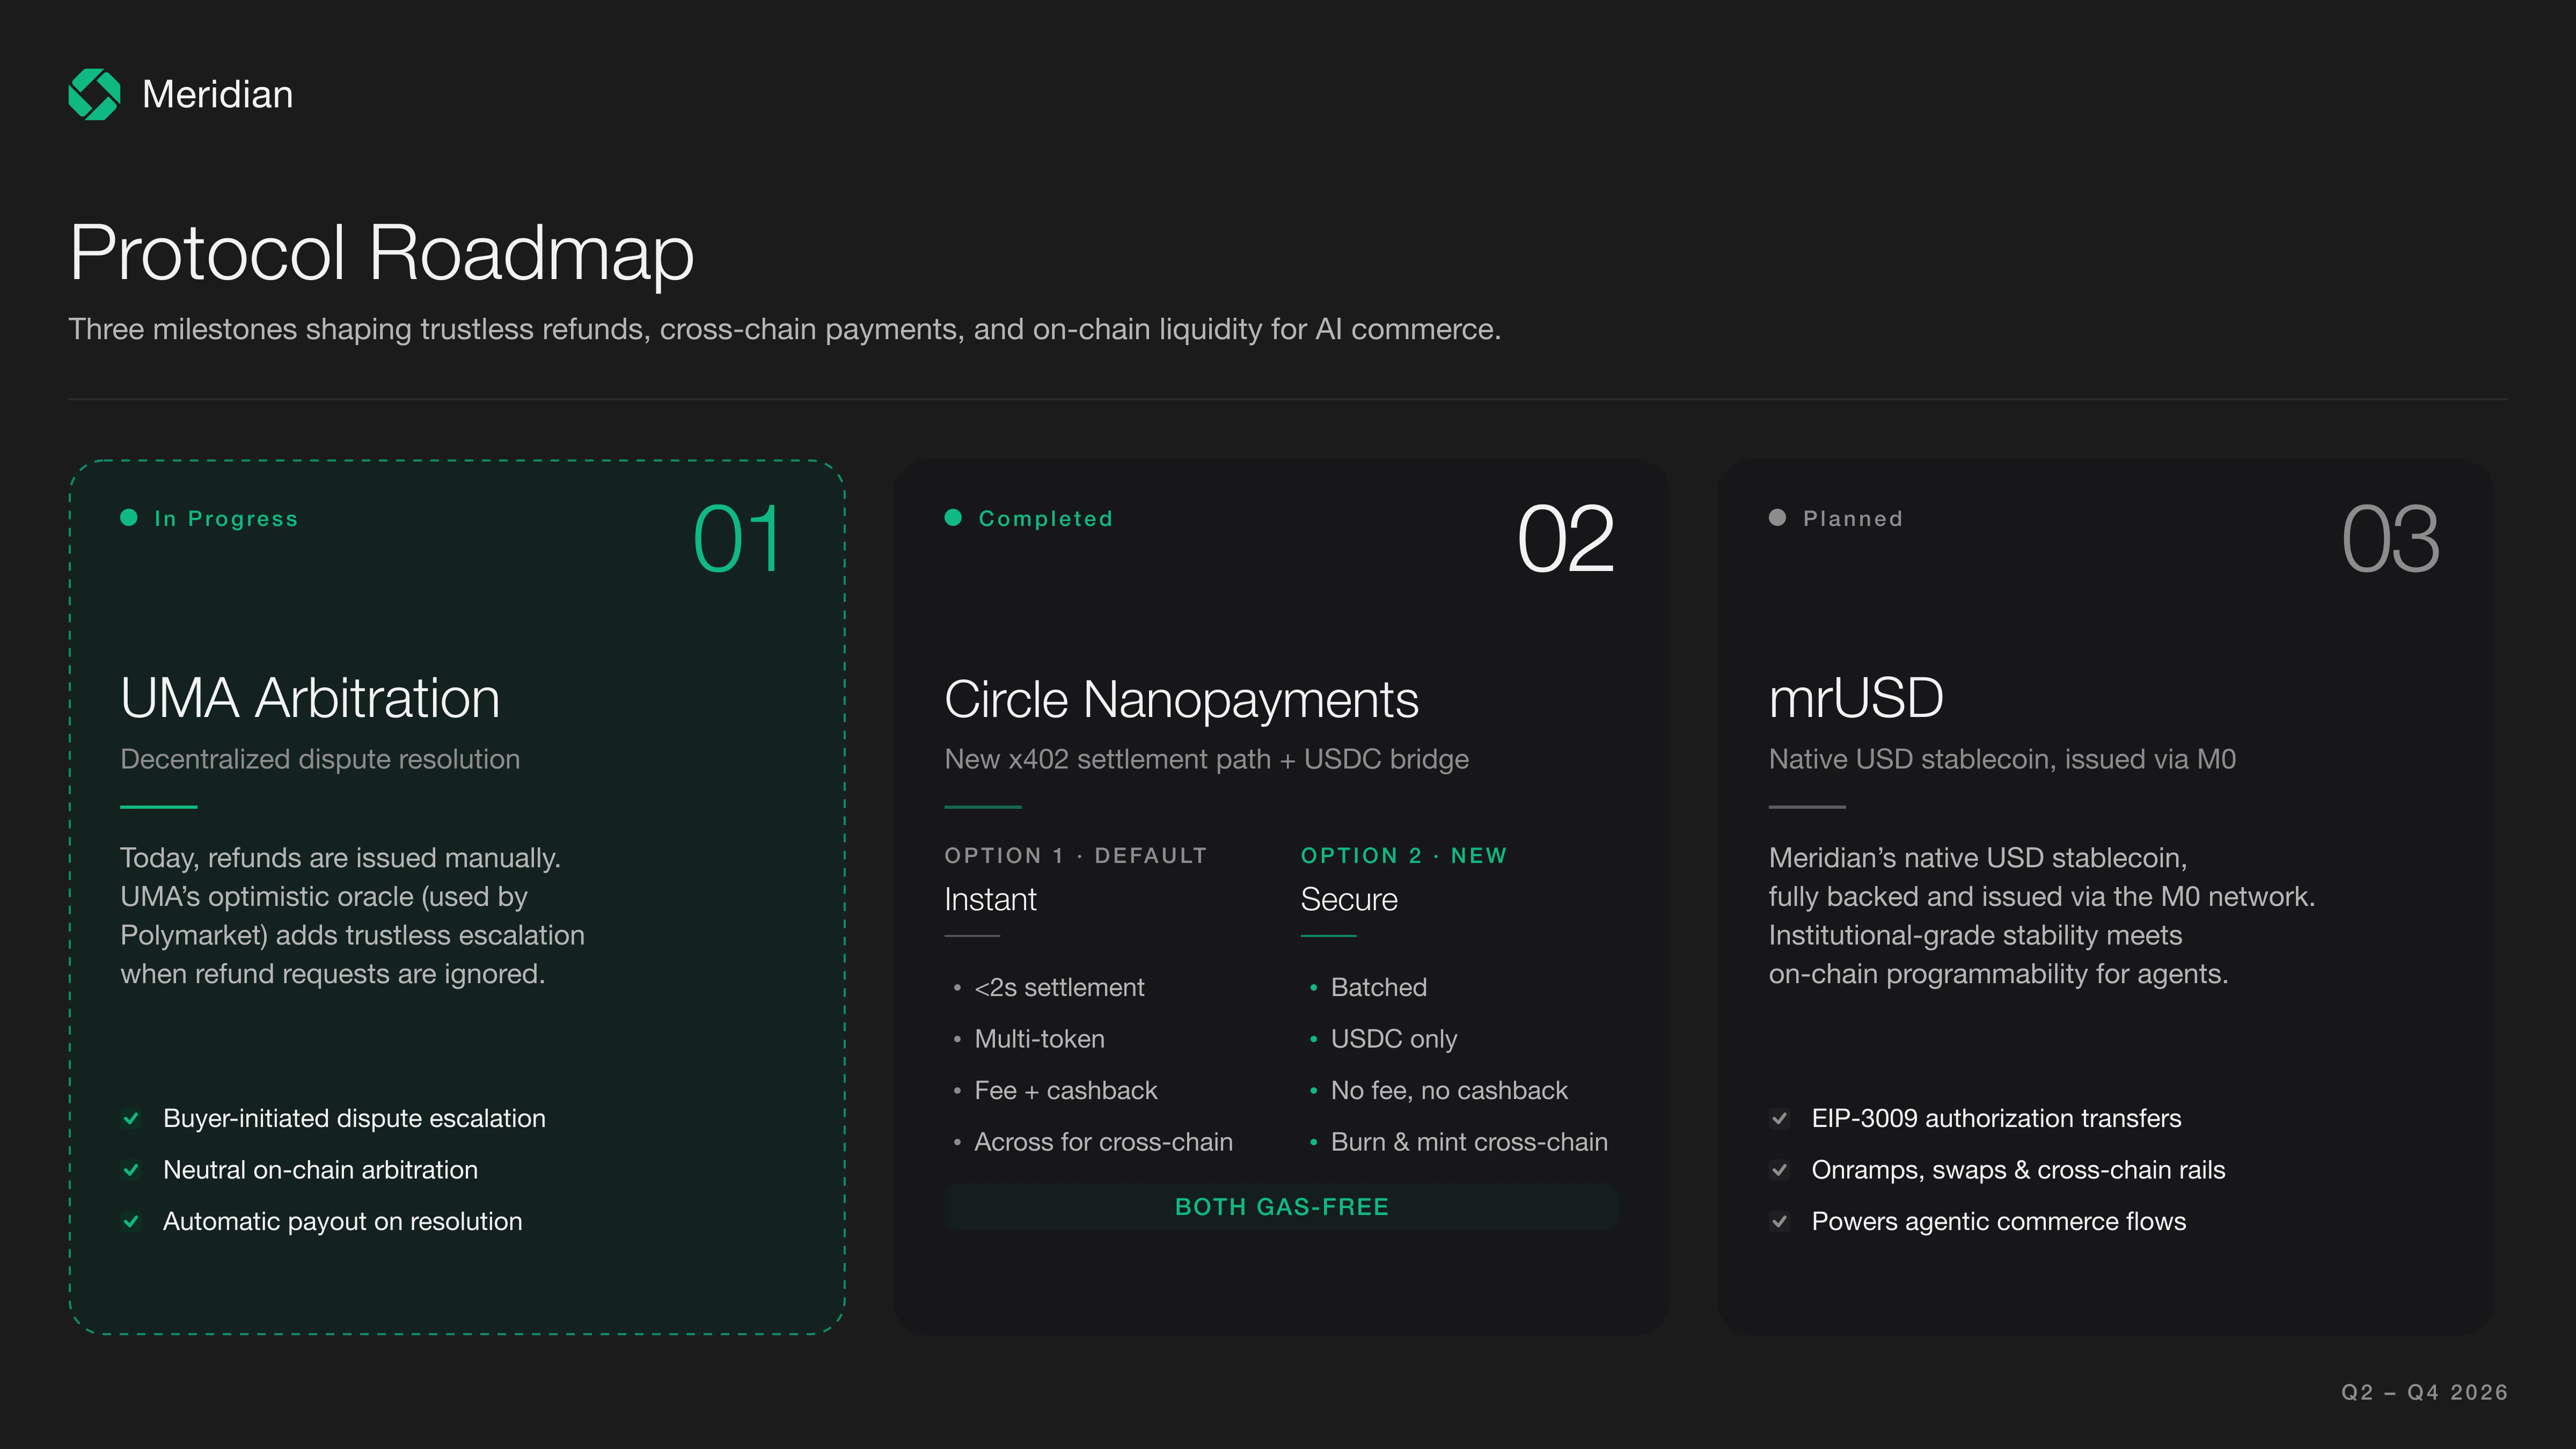
Task: Click 'Native USD stablecoin, issued via M0'
Action: tap(2002, 759)
